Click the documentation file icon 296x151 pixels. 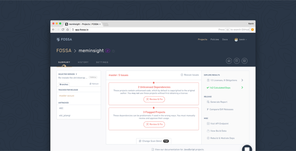pos(153,149)
